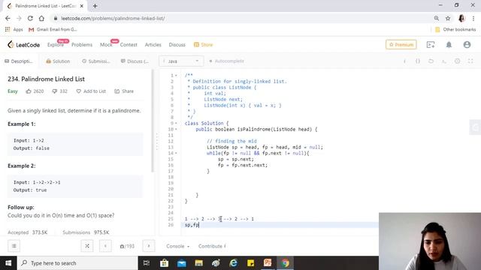Click the Premium button
This screenshot has height=270, width=481.
tap(401, 45)
